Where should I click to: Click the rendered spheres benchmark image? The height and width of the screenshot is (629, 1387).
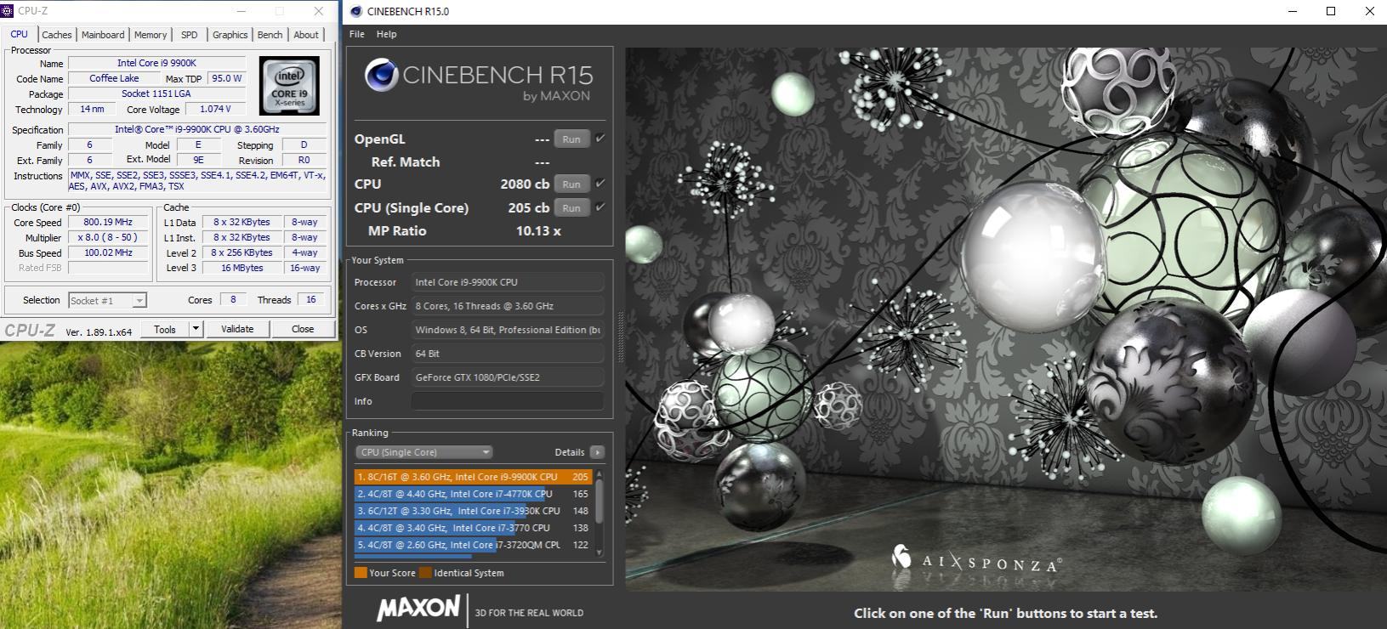pyautogui.click(x=1006, y=319)
